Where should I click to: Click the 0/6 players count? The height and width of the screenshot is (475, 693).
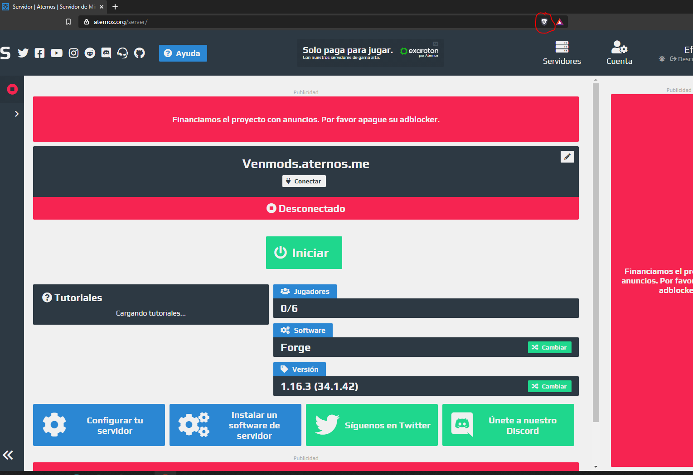point(289,308)
